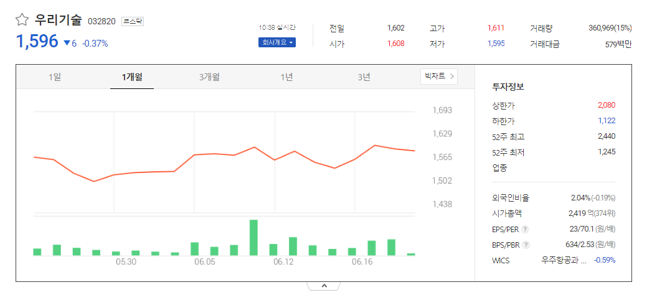
Task: Click the 1,693 price axis label
Action: (442, 111)
